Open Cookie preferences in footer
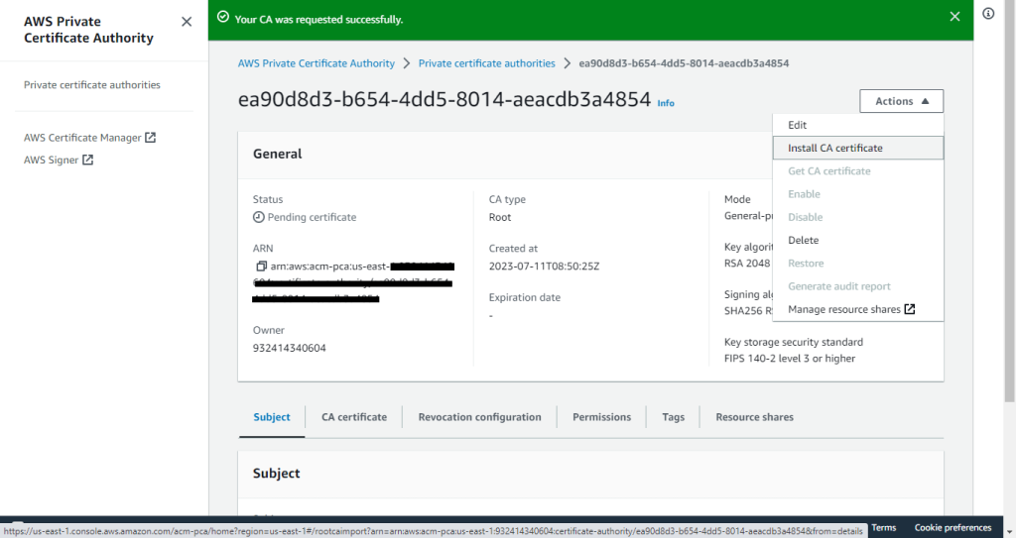The image size is (1016, 538). tap(952, 528)
